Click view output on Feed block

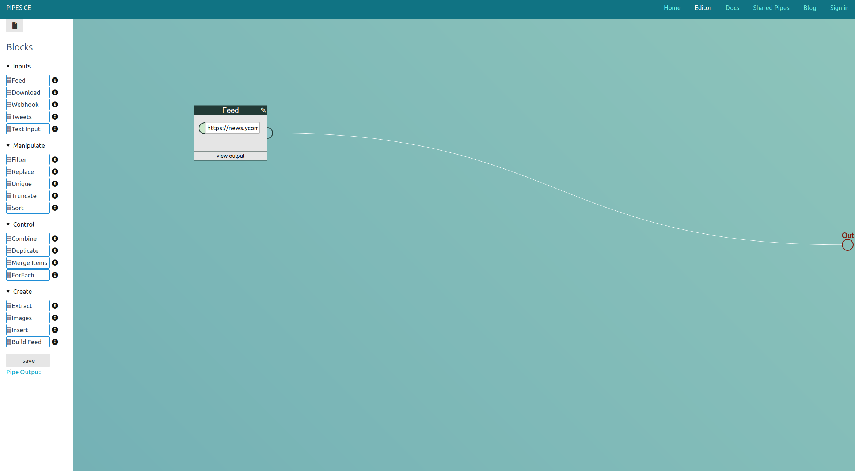tap(230, 156)
